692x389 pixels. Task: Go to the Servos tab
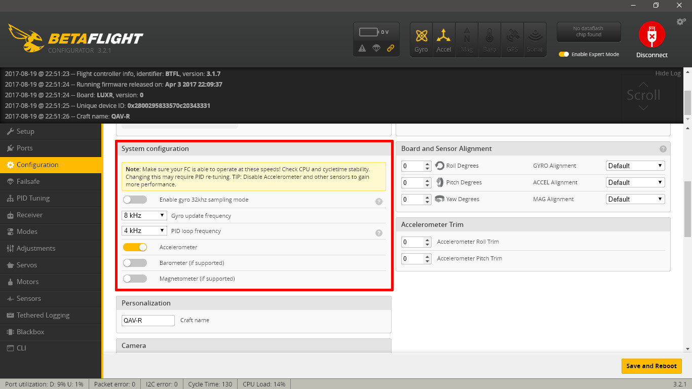click(51, 265)
